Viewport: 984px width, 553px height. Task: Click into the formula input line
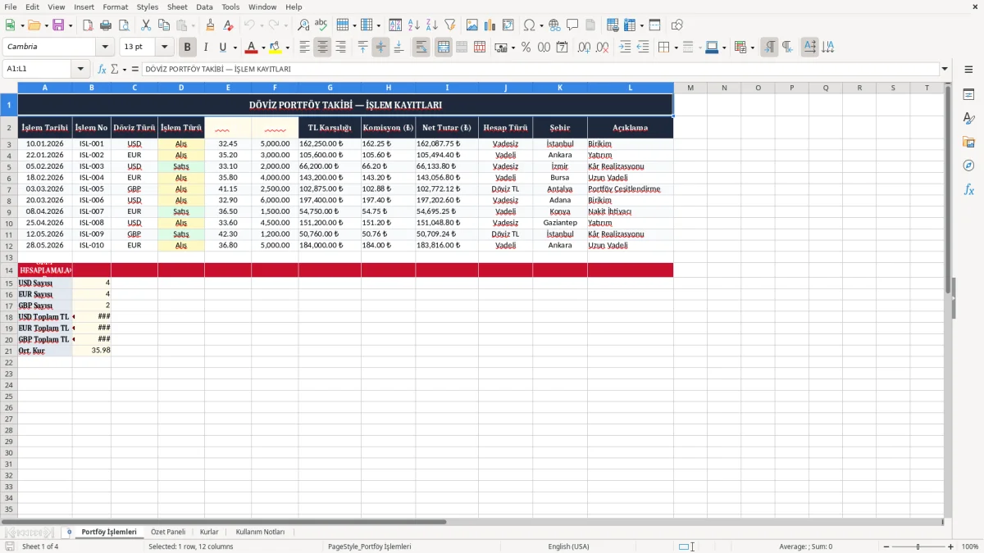540,70
